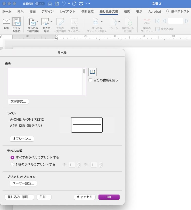Click the tab stop selector on ruler
This screenshot has height=210, width=191.
pos(1,36)
